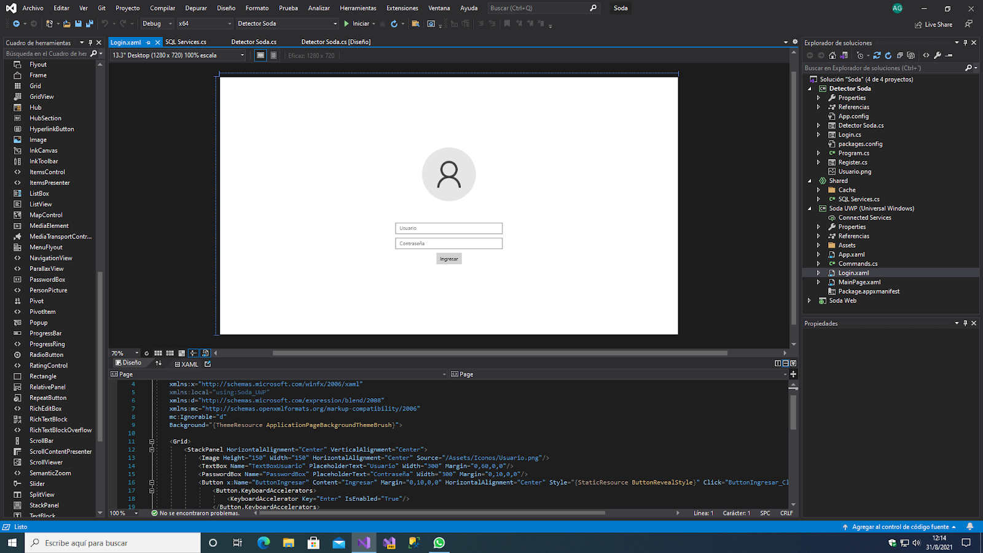Navigate backward using the toolbar arrow
This screenshot has width=983, height=553.
point(16,23)
